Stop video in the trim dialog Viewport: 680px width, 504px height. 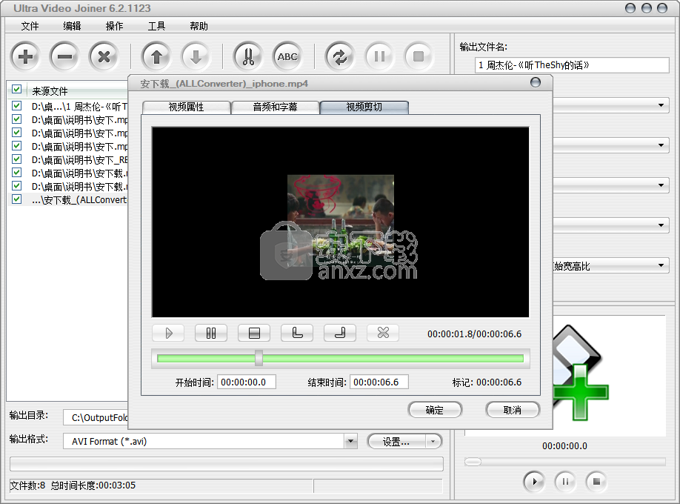tap(254, 333)
